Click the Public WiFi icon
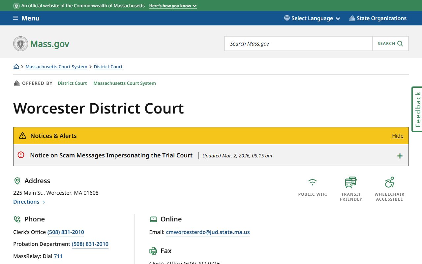Image resolution: width=422 pixels, height=264 pixels. (312, 182)
